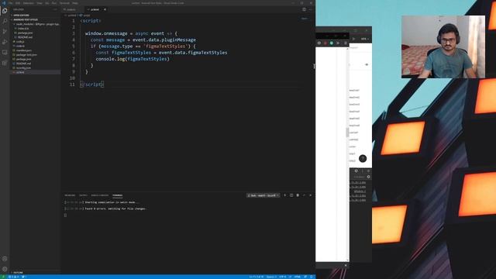
Task: Change end of line sequence LF
Action: (290, 277)
